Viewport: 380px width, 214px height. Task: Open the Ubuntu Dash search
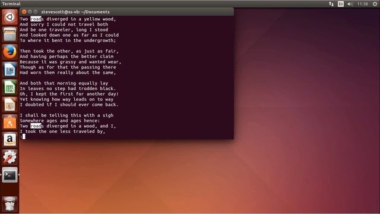pos(9,17)
